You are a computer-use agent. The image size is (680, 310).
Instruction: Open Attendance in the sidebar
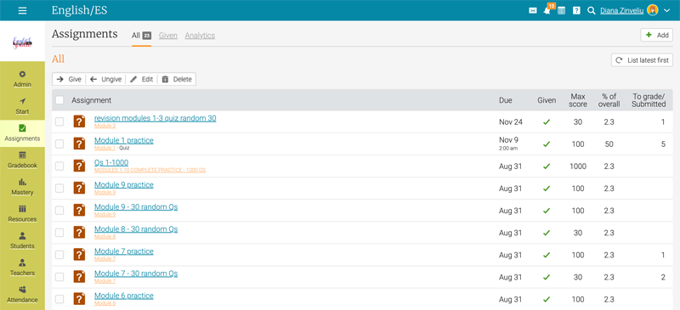point(23,295)
